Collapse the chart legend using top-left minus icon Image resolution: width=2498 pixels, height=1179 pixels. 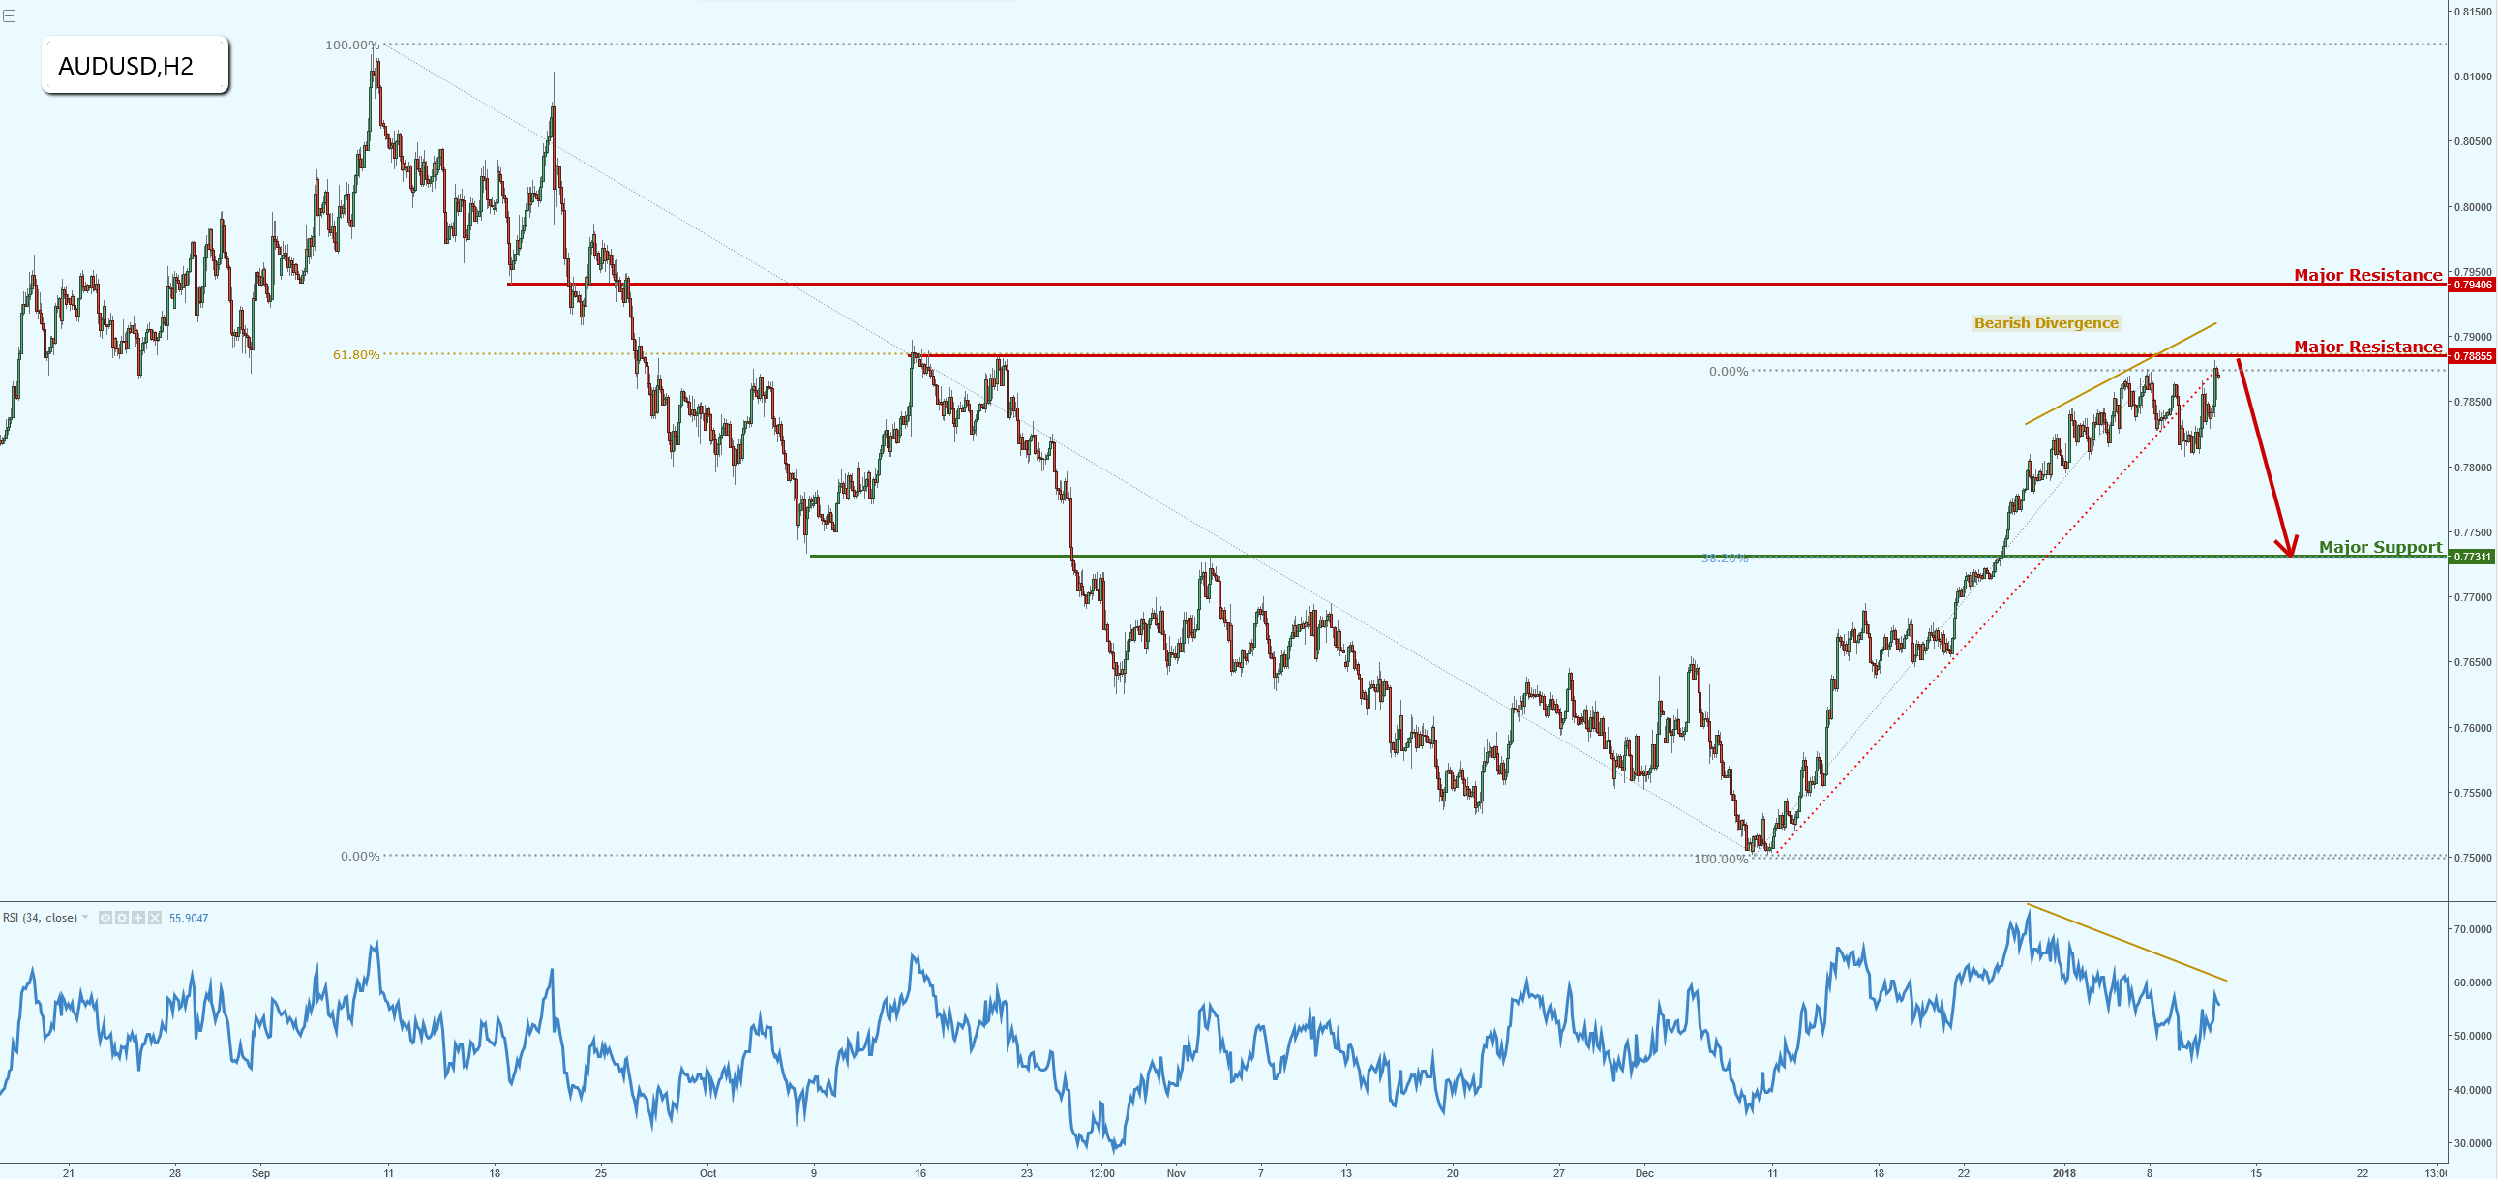point(9,15)
